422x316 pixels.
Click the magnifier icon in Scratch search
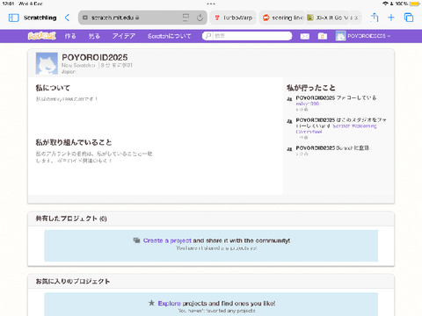pos(208,36)
